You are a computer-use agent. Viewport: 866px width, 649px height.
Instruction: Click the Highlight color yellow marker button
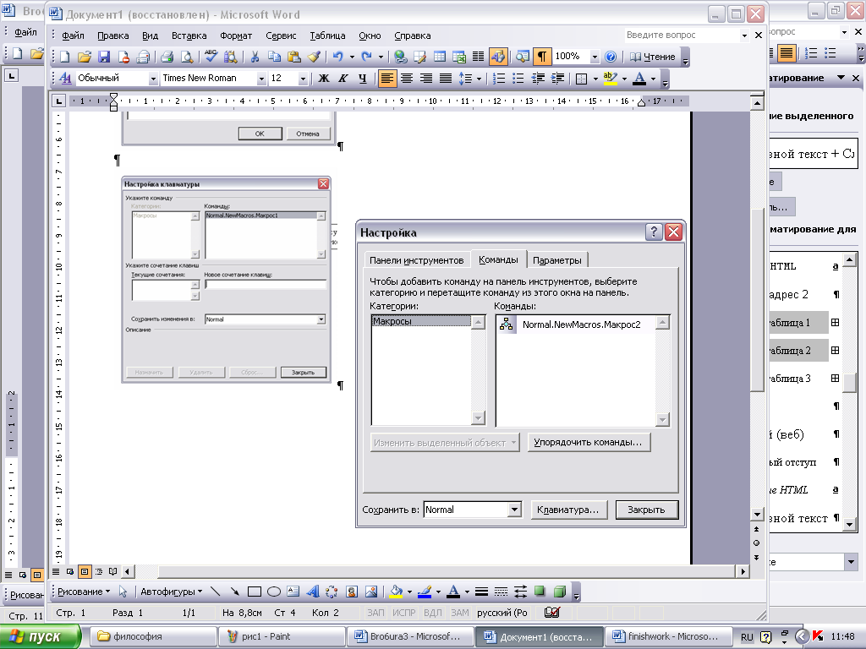click(611, 79)
